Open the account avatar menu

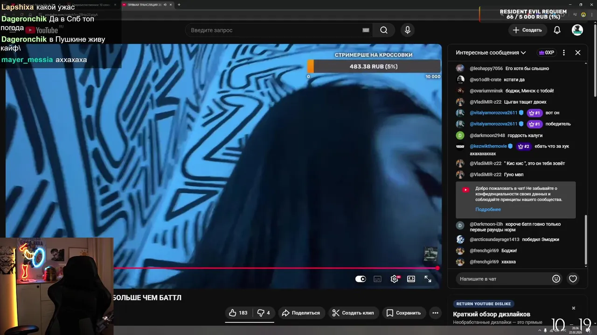(x=577, y=30)
